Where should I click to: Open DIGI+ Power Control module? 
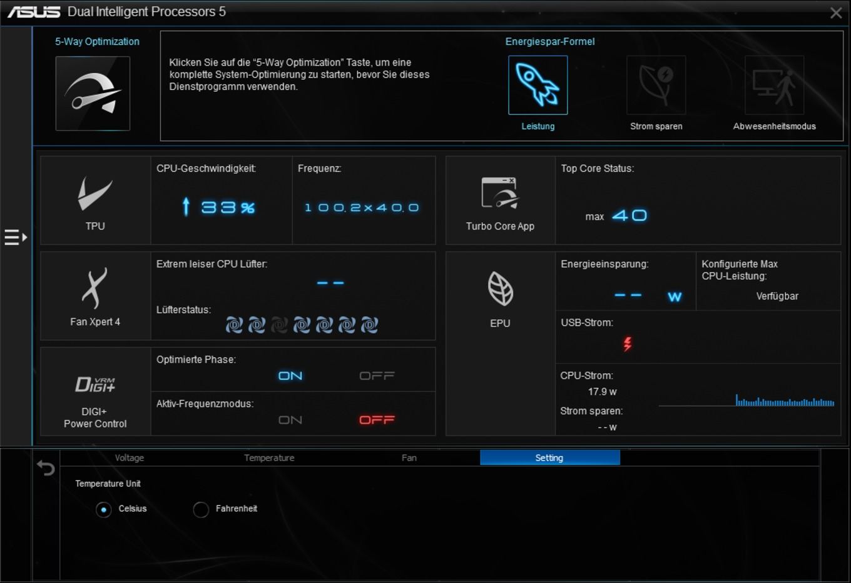95,391
